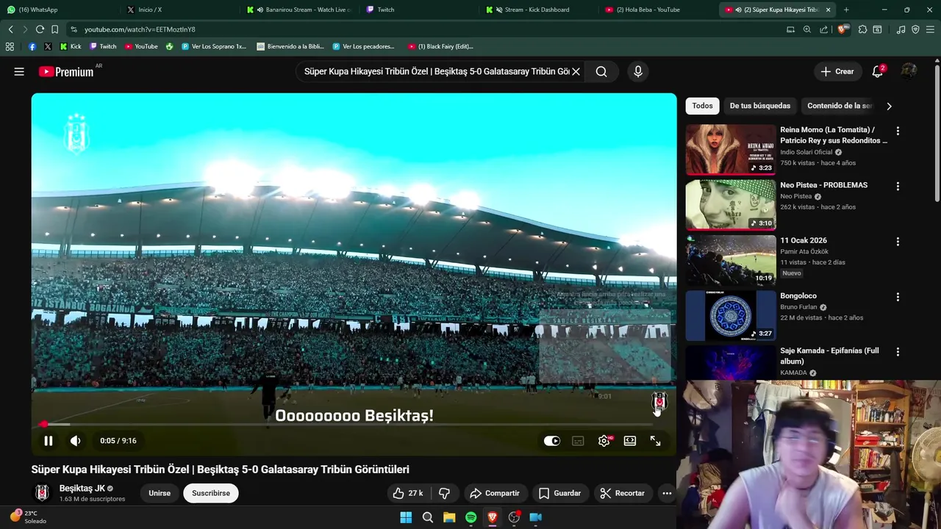Switch to the WhatsApp browser tab
Viewport: 941px width, 529px height.
point(58,10)
